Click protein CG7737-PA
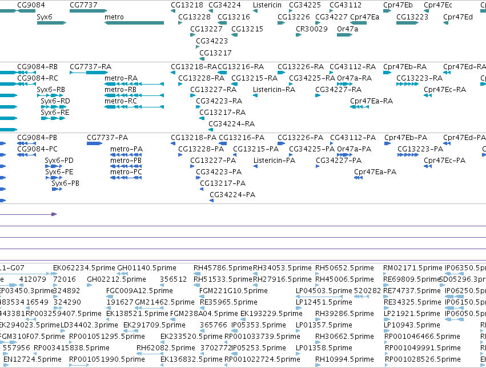Screen dimensions: 486x368 [x=95, y=143]
